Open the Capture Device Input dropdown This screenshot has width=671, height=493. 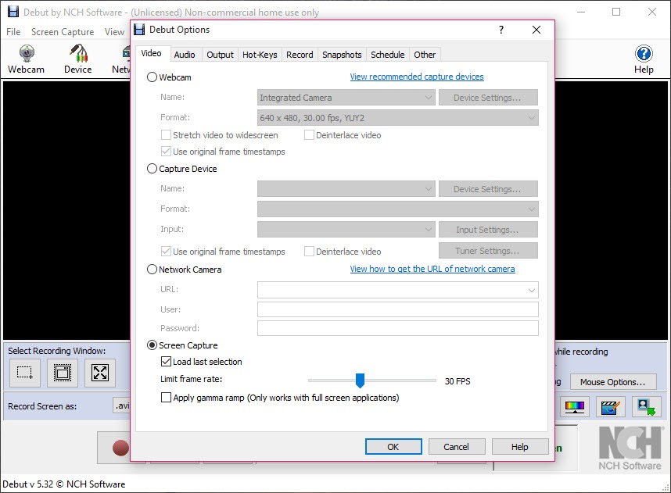pos(346,230)
